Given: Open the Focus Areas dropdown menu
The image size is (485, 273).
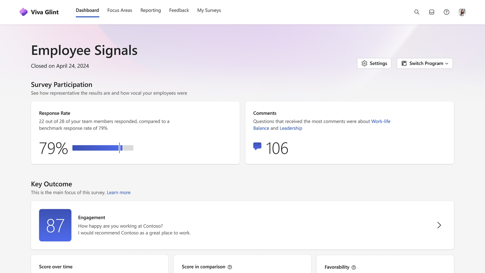Looking at the screenshot, I should coord(120,10).
